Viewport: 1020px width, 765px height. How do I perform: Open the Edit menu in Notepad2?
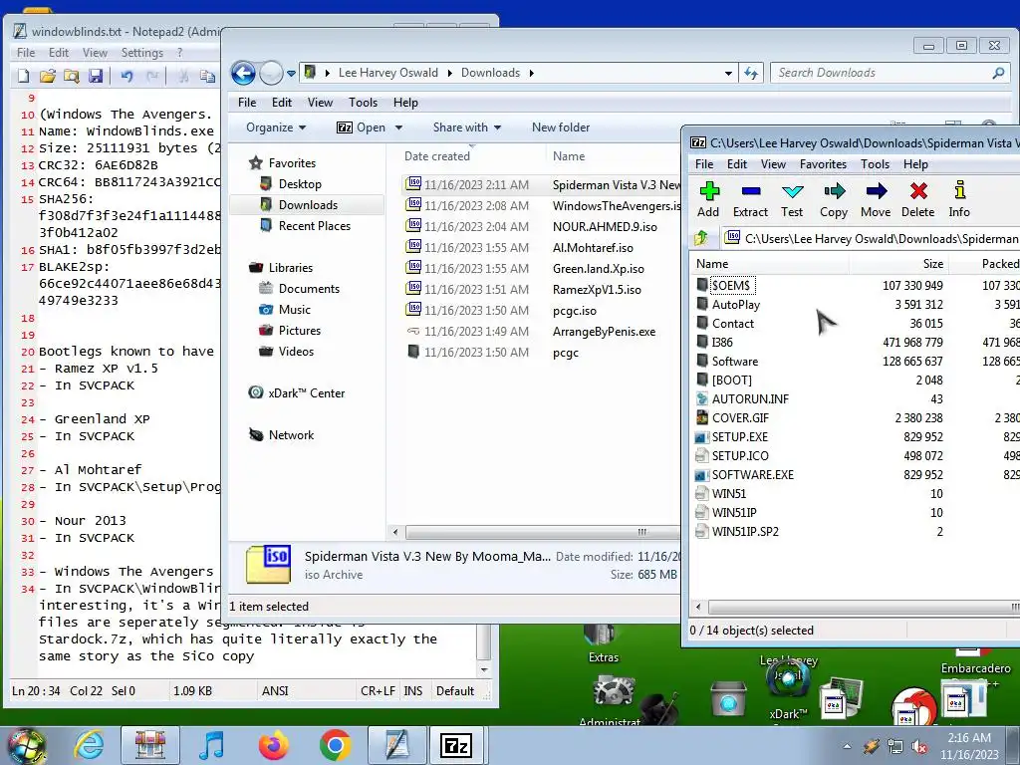click(58, 53)
